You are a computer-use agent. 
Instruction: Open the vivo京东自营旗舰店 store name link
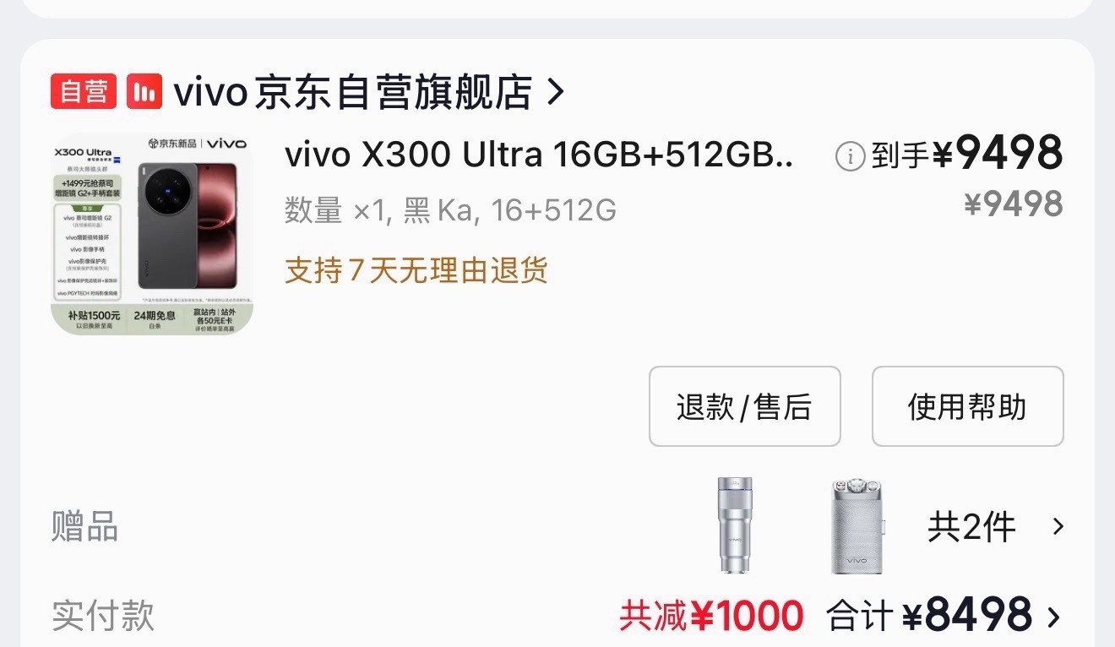pos(353,91)
